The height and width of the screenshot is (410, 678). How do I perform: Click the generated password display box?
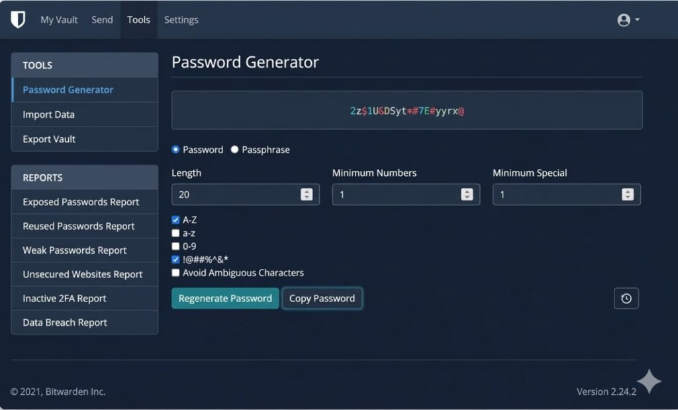(407, 111)
